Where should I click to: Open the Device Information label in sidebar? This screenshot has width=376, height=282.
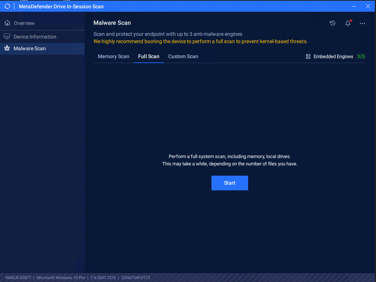click(x=35, y=37)
